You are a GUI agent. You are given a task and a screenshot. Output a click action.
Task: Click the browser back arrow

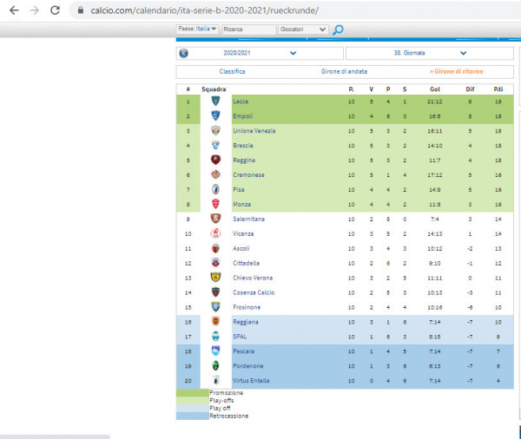(x=14, y=10)
